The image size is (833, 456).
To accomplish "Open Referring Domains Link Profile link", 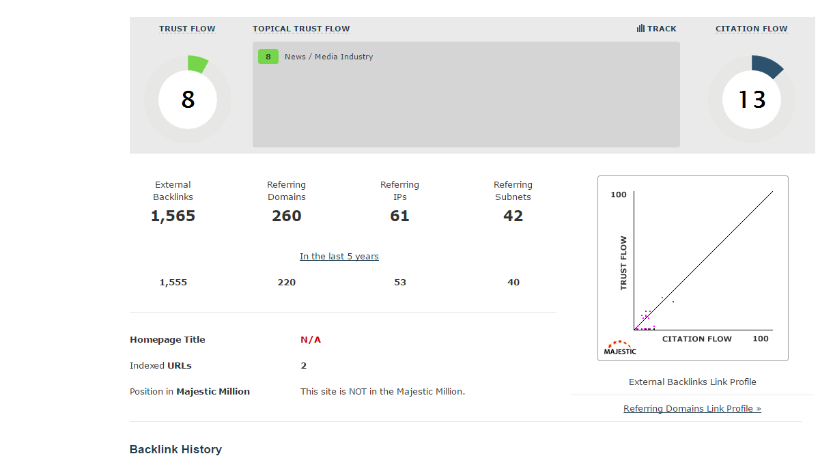I will point(692,409).
